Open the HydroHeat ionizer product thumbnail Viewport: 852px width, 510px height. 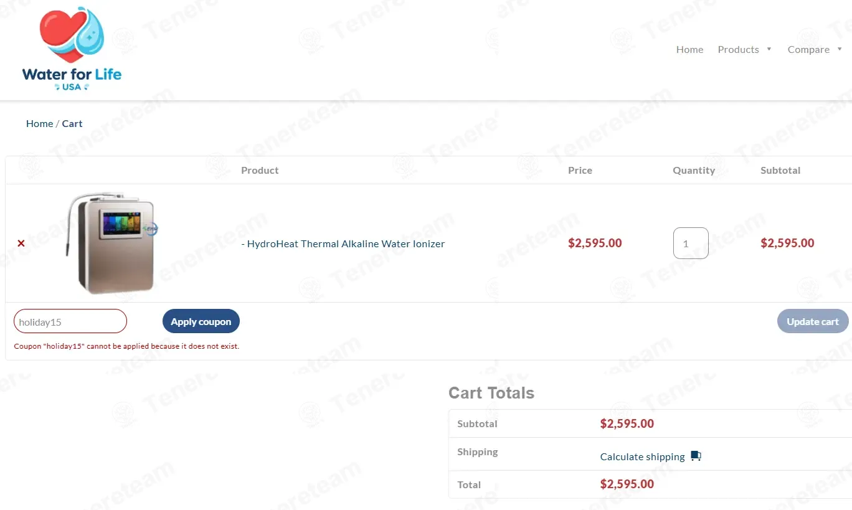[x=111, y=243]
